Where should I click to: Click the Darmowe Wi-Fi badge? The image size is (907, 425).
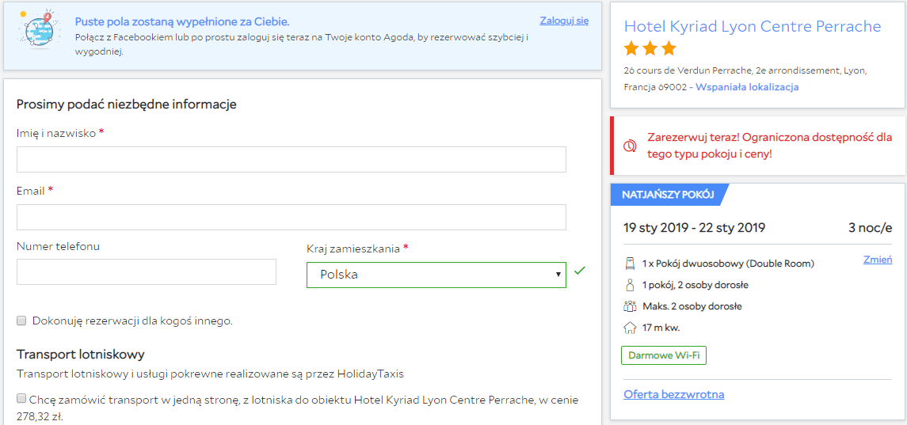(x=664, y=355)
